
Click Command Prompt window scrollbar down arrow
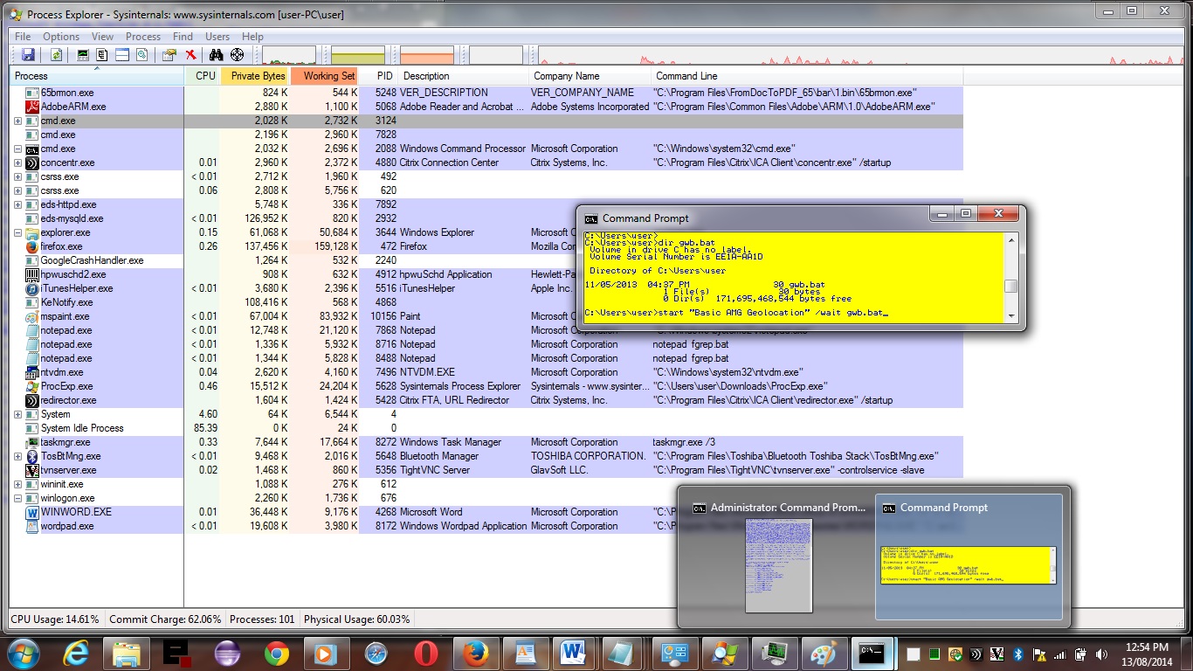tap(1011, 316)
